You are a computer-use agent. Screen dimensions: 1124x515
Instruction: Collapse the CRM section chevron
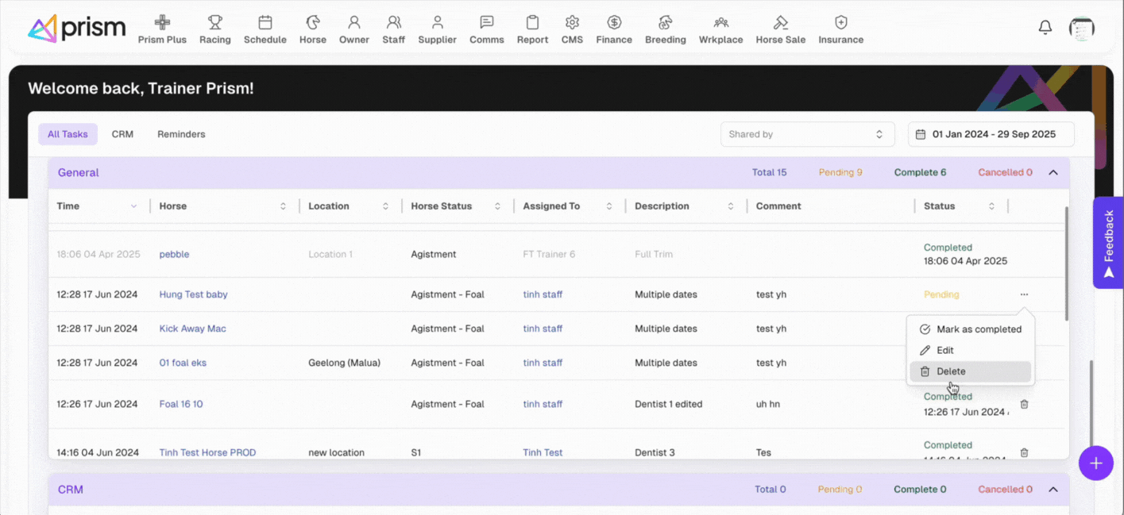(x=1053, y=490)
